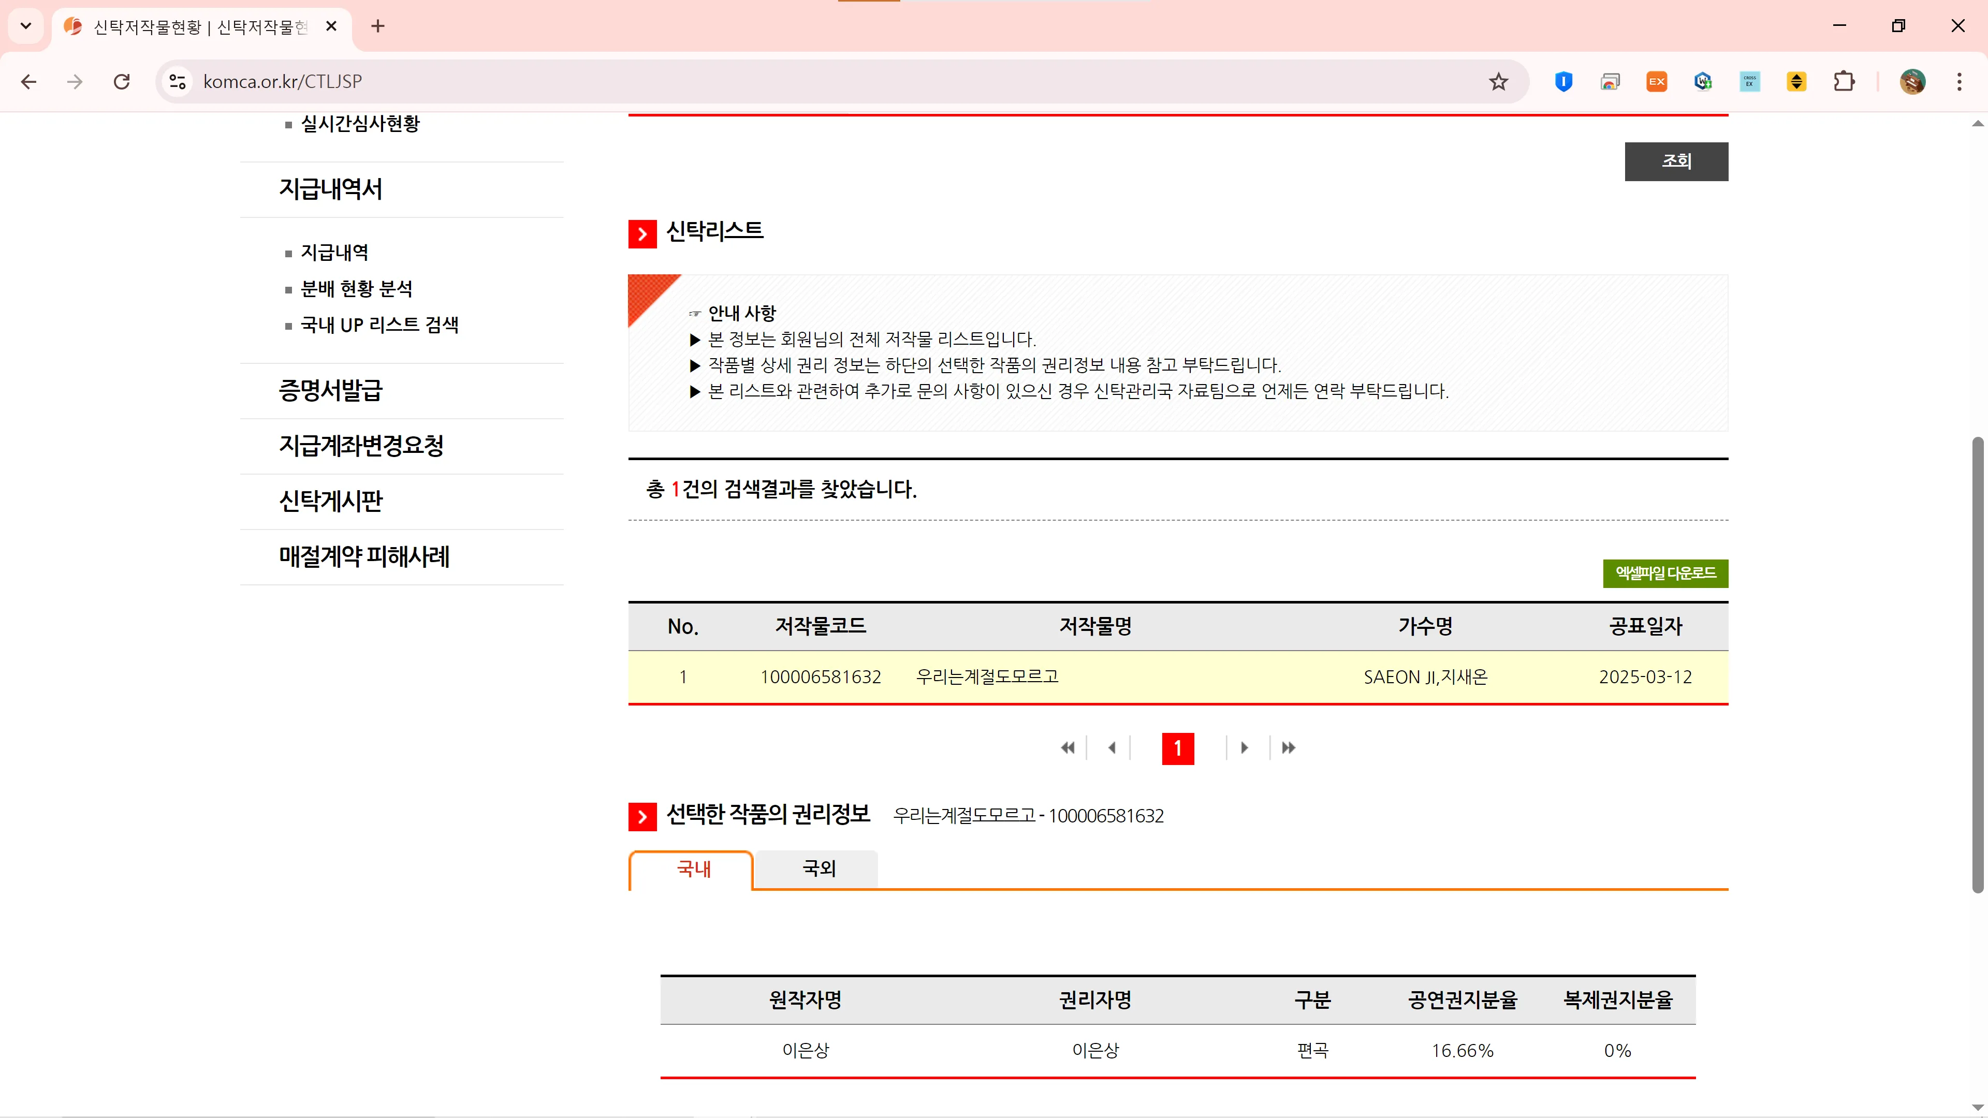Open a new browser tab

coord(377,26)
